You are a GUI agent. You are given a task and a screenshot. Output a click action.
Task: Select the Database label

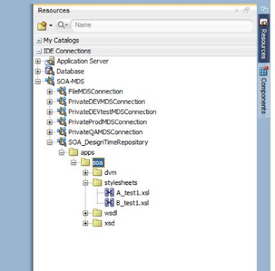coord(70,72)
